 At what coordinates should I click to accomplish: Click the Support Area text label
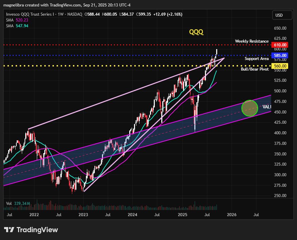pyautogui.click(x=257, y=59)
